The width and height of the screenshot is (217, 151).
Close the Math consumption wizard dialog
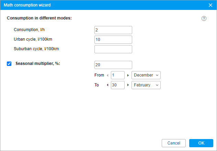pyautogui.click(x=210, y=5)
